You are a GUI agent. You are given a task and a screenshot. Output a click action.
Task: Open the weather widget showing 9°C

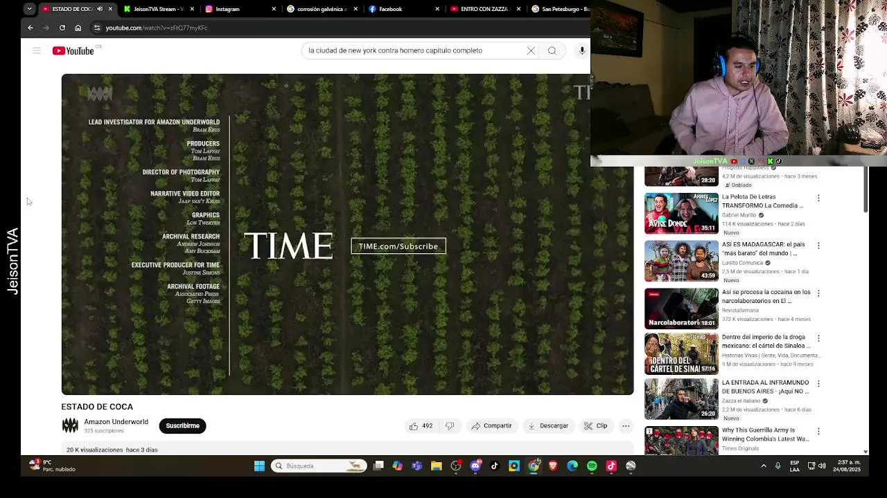[x=52, y=465]
